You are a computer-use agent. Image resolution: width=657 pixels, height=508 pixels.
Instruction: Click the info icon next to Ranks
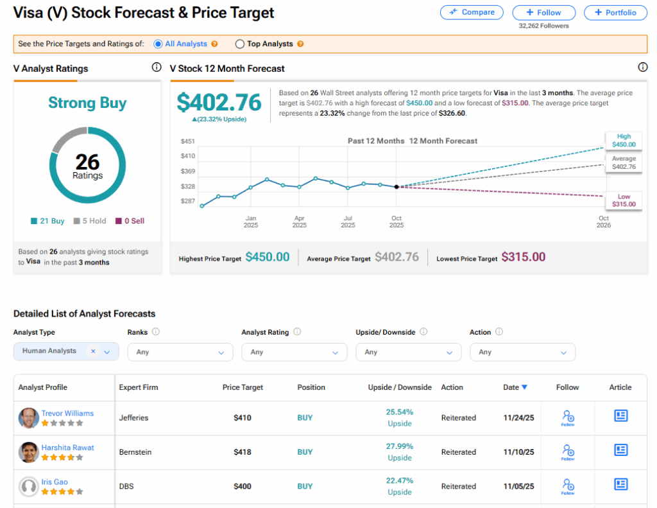pos(156,332)
